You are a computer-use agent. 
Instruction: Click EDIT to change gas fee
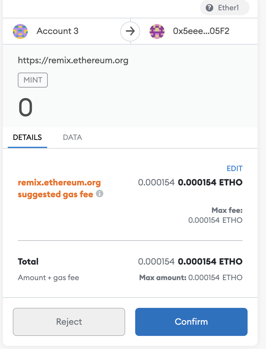click(234, 169)
